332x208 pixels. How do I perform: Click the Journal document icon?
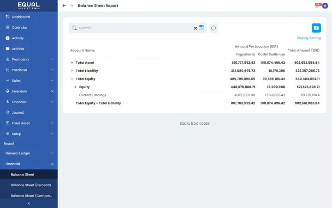pyautogui.click(x=8, y=112)
